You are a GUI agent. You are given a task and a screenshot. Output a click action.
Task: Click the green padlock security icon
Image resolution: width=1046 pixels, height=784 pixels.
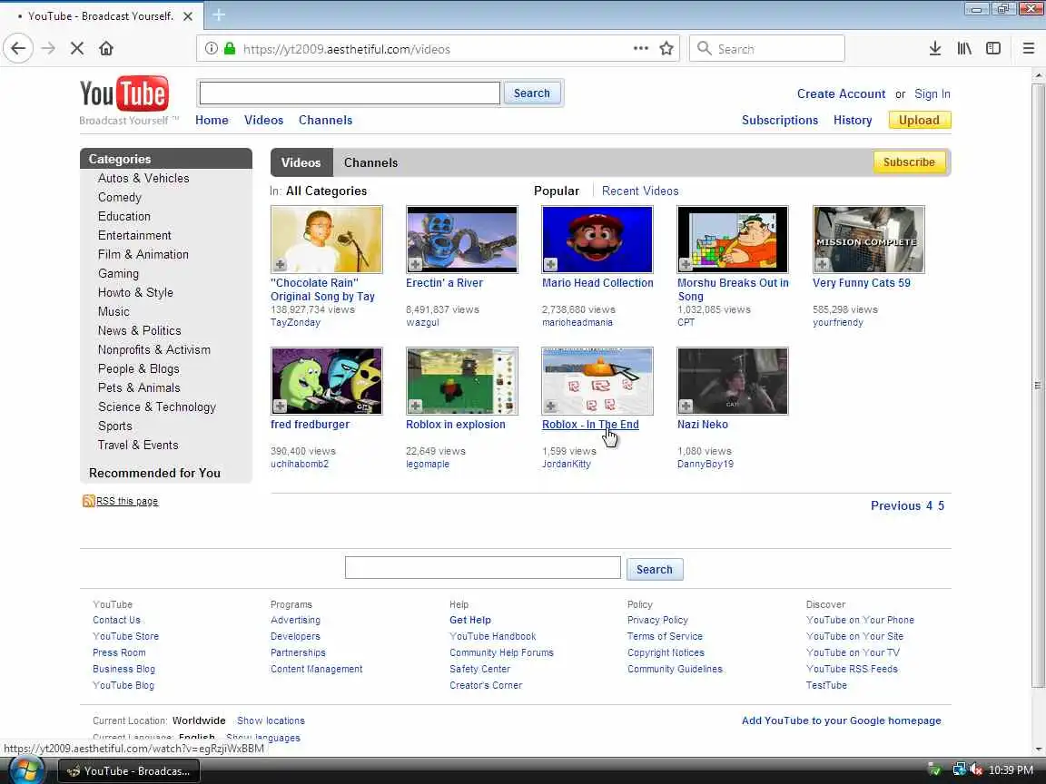230,49
